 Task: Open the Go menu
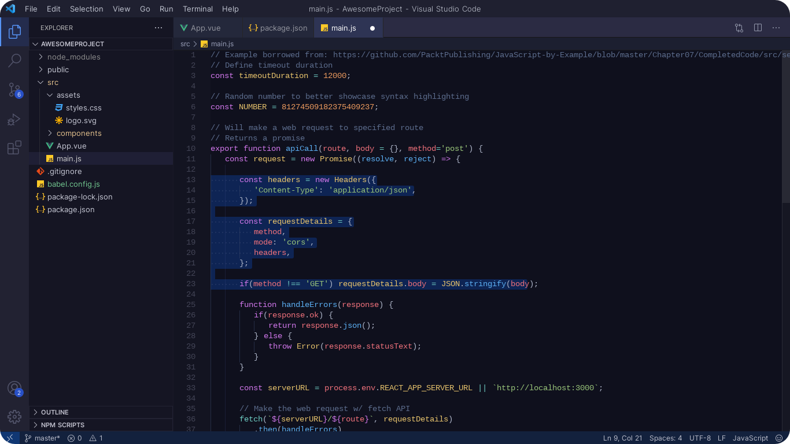point(145,9)
